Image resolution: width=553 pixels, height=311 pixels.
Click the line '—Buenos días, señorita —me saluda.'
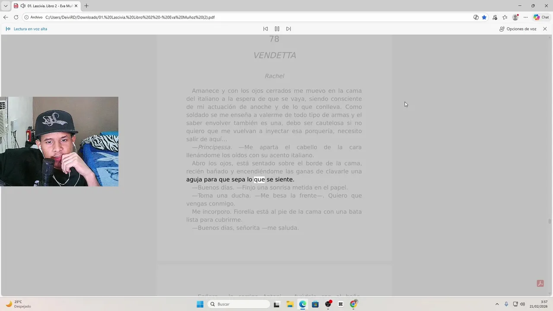pyautogui.click(x=245, y=228)
